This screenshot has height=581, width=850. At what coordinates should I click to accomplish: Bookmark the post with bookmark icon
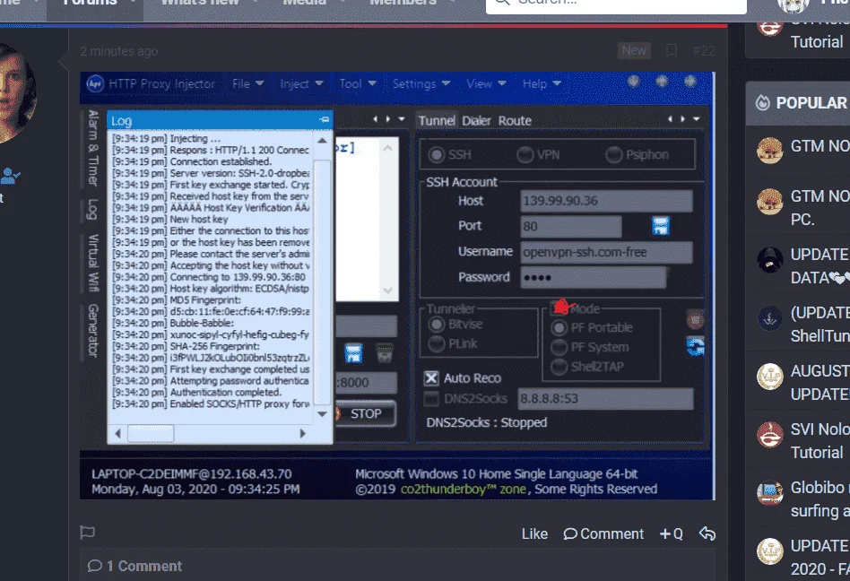click(671, 50)
